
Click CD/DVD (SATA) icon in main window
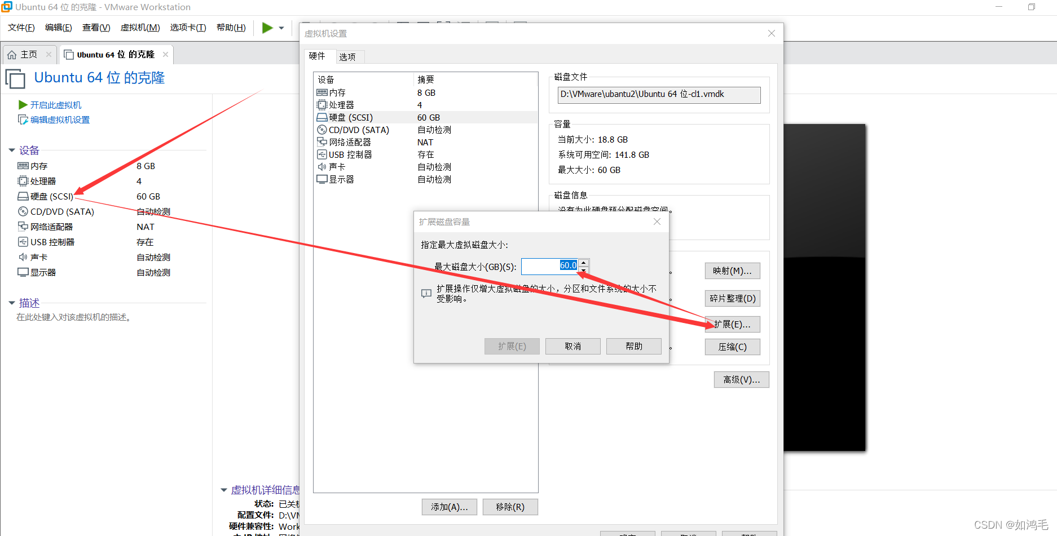pyautogui.click(x=23, y=212)
